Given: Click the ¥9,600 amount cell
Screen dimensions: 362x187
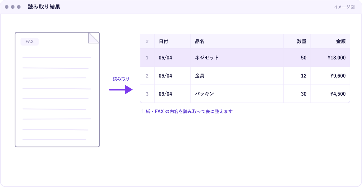Looking at the screenshot, I should pos(330,76).
